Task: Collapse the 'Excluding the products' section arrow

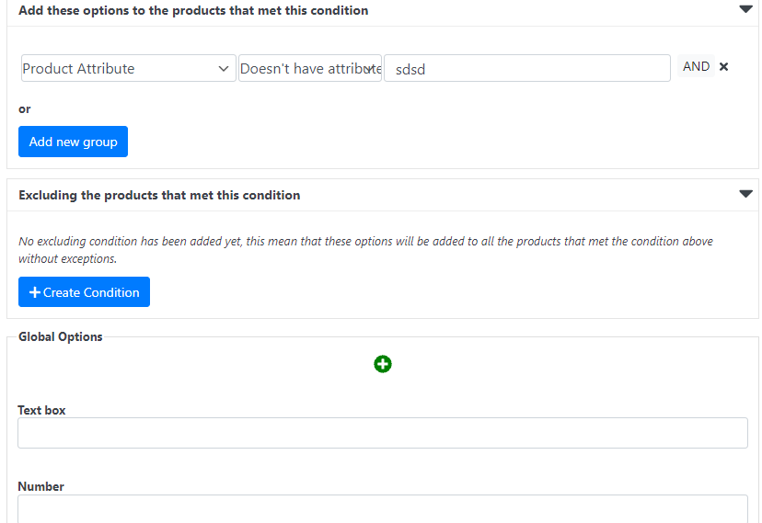Action: pos(745,194)
